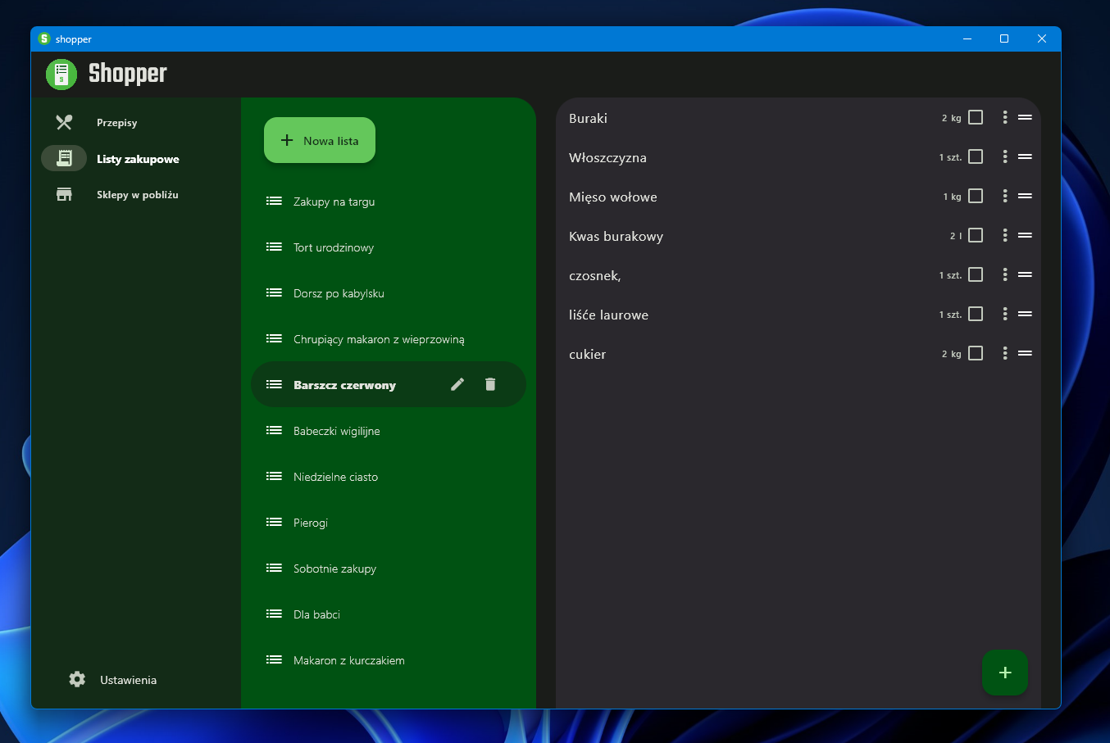The height and width of the screenshot is (743, 1110).
Task: Open the Tort urodzinowy list
Action: [334, 247]
